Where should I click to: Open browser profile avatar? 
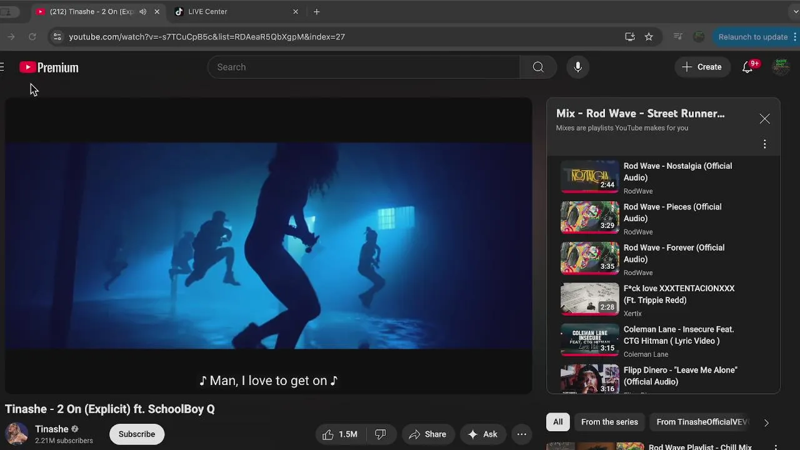point(699,37)
